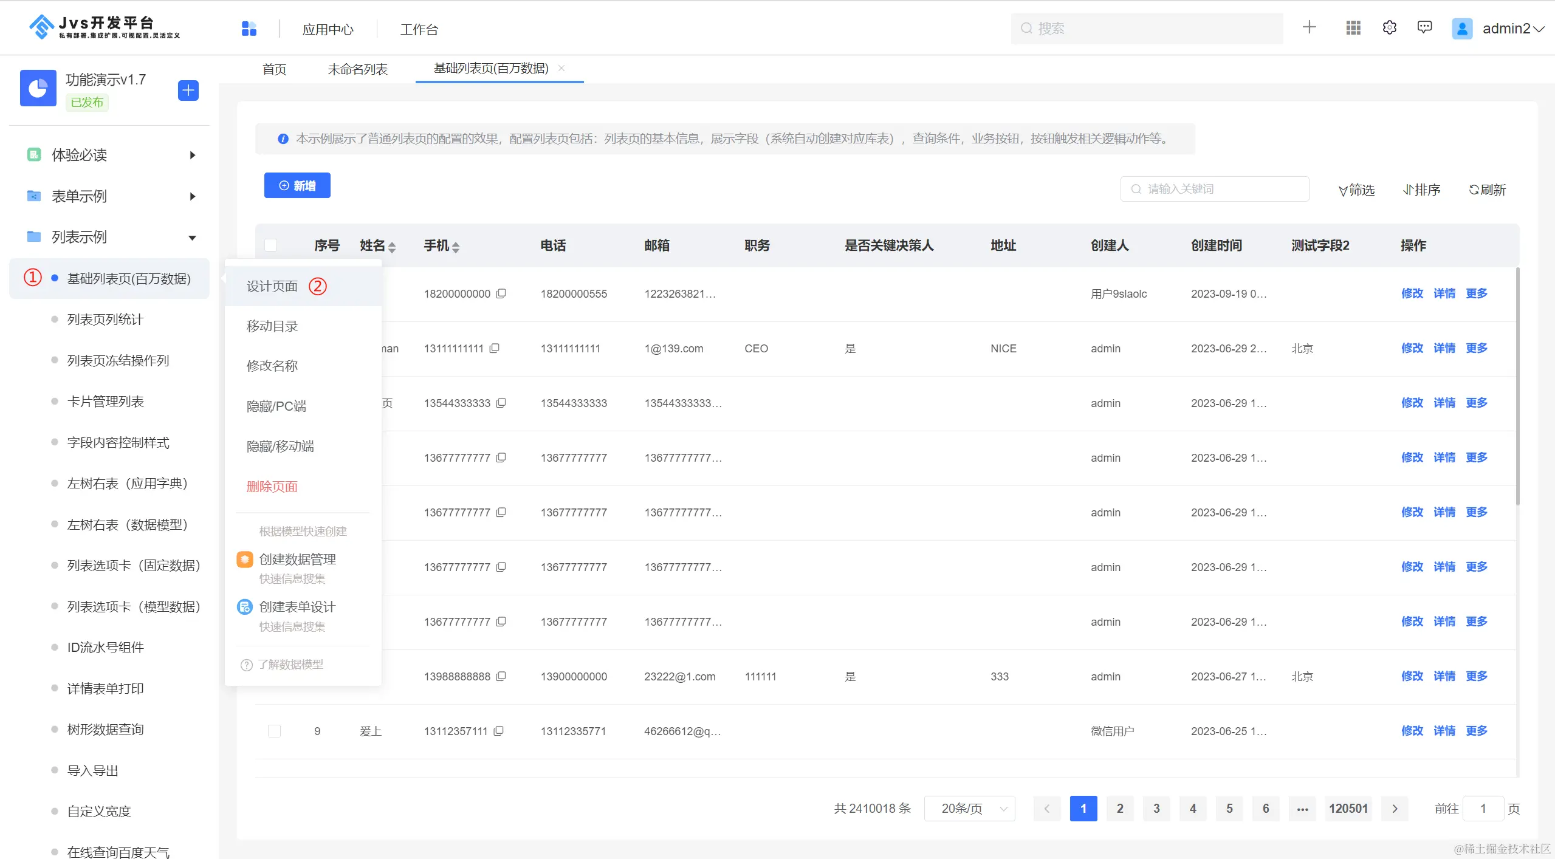
Task: Sort by 姓名 column arrows
Action: [392, 247]
